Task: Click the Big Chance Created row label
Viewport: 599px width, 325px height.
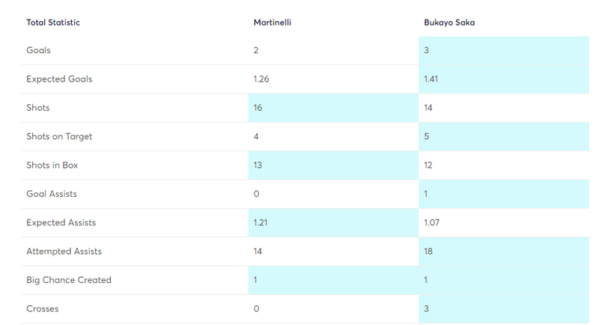Action: point(69,280)
